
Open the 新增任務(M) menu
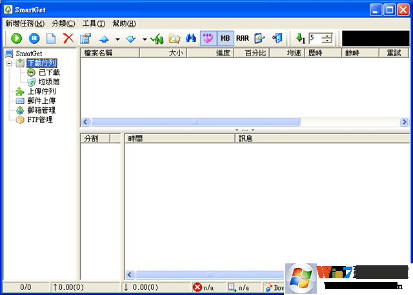coord(25,24)
